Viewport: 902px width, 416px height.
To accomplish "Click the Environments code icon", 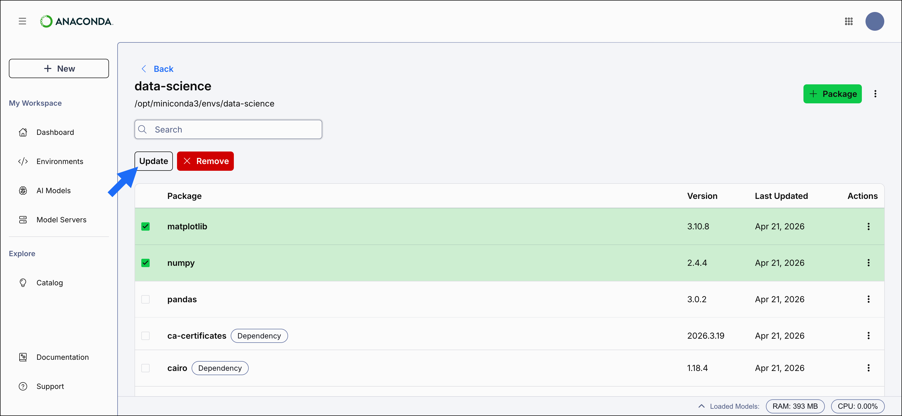I will (x=23, y=161).
